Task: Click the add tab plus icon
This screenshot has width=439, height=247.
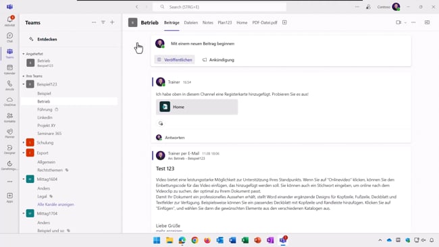Action: coord(284,22)
